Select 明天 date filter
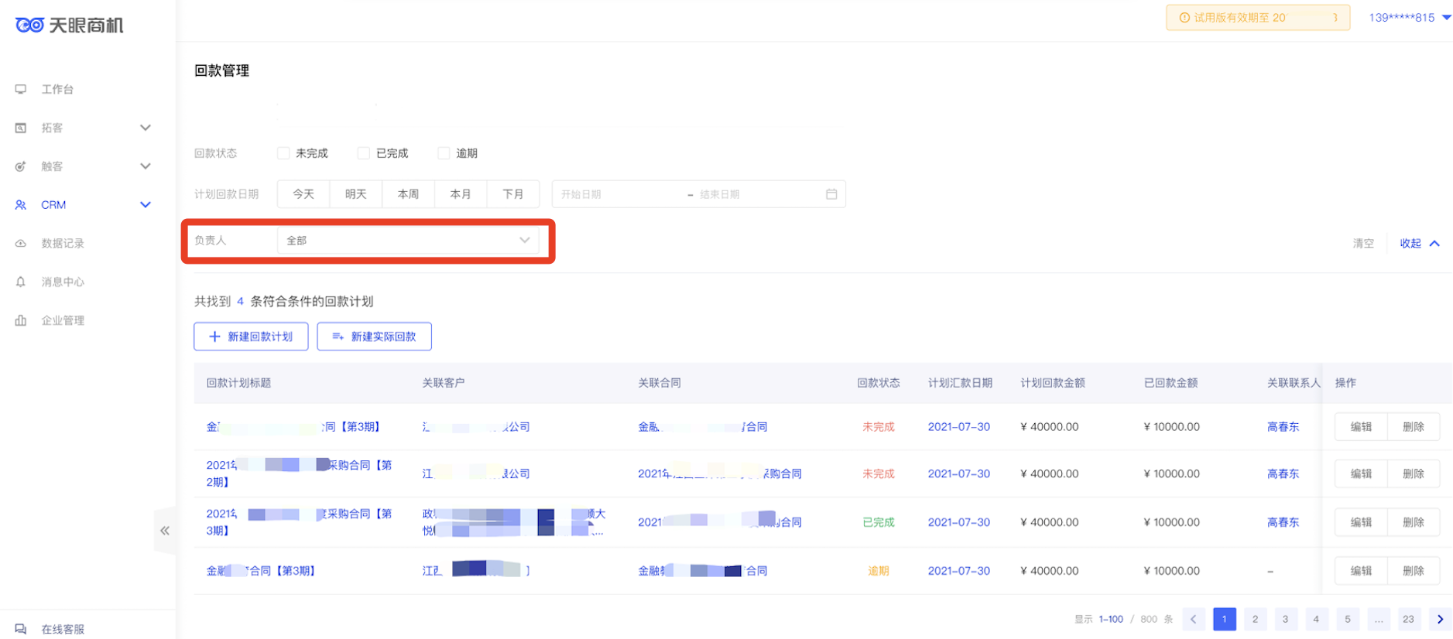This screenshot has width=1453, height=639. pyautogui.click(x=356, y=194)
